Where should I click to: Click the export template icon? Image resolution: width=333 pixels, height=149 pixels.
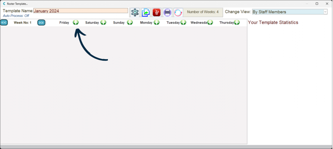click(146, 13)
